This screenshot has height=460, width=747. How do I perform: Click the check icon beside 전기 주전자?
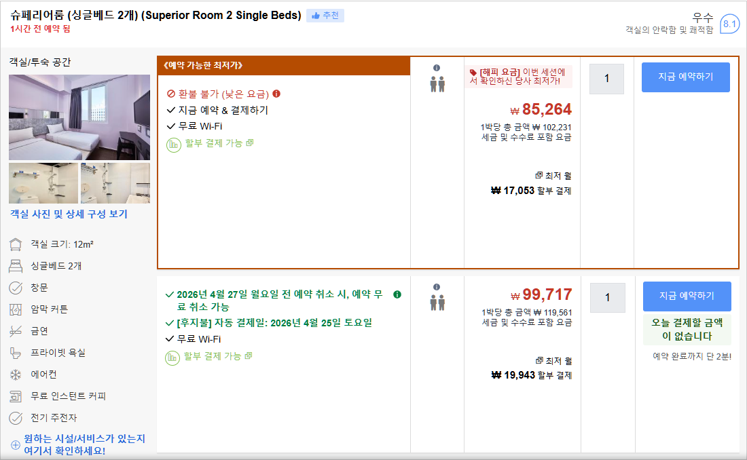16,418
